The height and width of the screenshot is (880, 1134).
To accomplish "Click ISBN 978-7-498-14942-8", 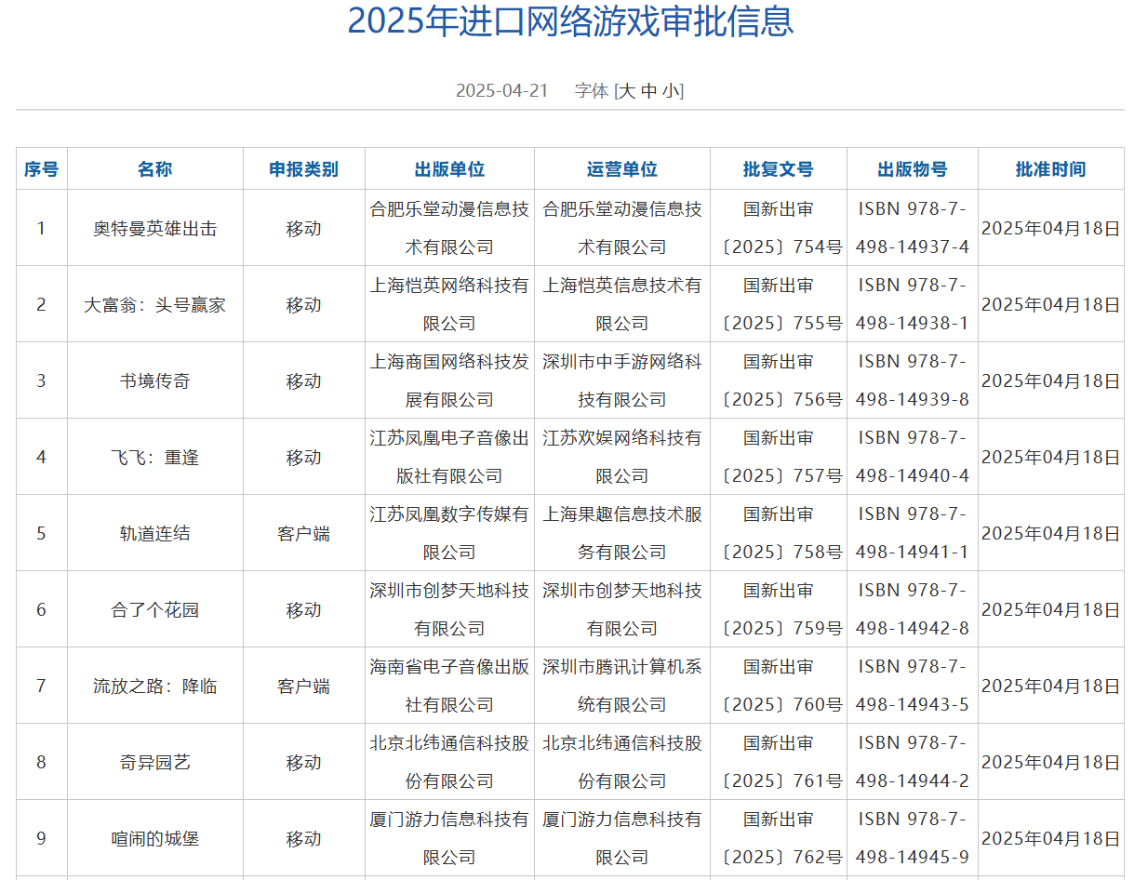I will [913, 609].
